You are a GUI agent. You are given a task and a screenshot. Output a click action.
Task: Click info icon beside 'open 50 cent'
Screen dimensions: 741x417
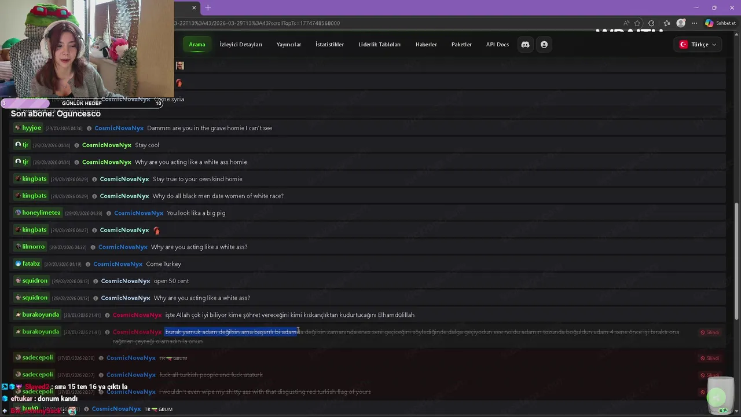click(96, 281)
